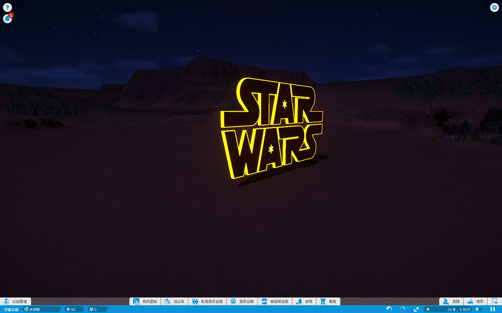Viewport: 502px width, 313px height.
Task: Toggle the day/night moon-sun icon
Action: coord(416,309)
